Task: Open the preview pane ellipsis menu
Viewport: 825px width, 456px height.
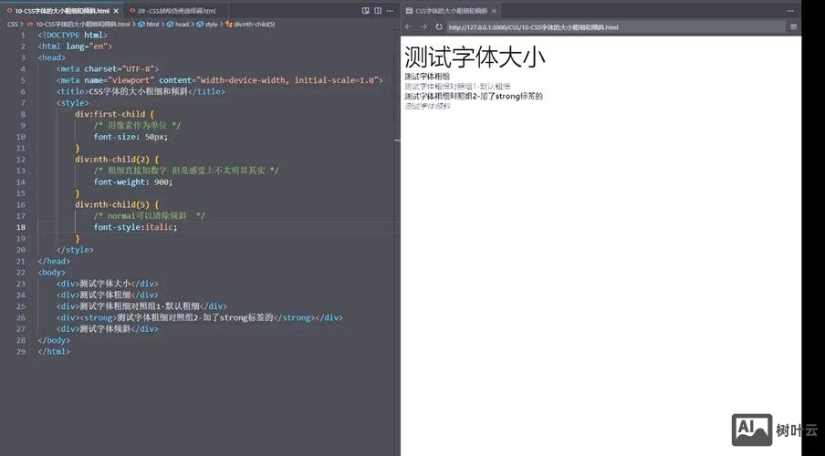Action: pos(790,11)
